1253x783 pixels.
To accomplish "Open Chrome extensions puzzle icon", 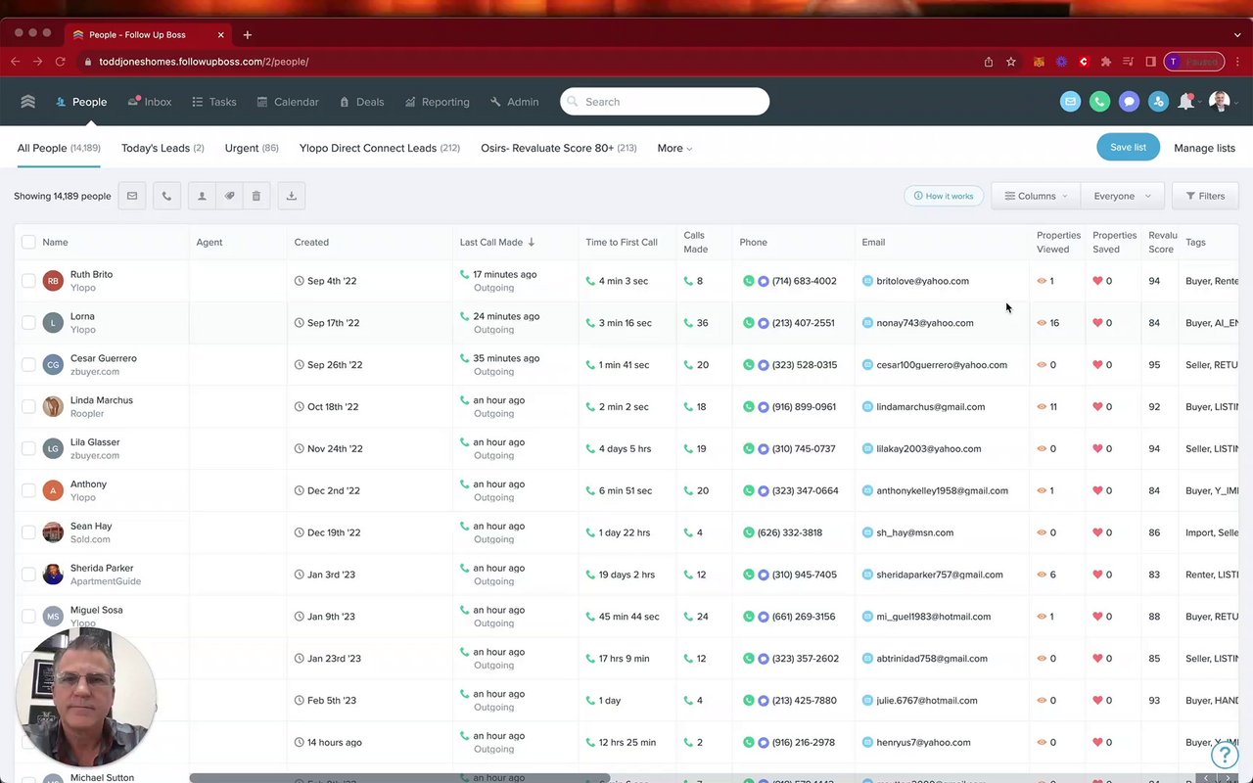I will point(1106,62).
